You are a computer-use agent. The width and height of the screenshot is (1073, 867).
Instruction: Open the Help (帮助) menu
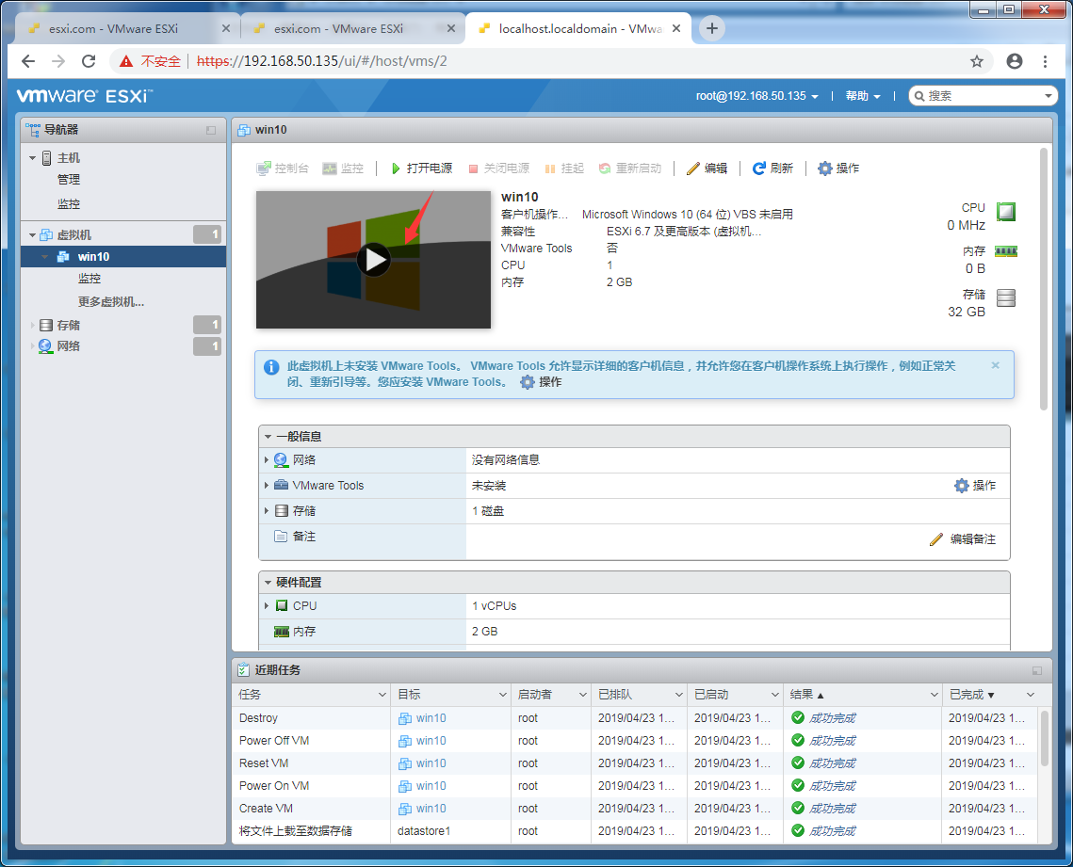click(862, 96)
